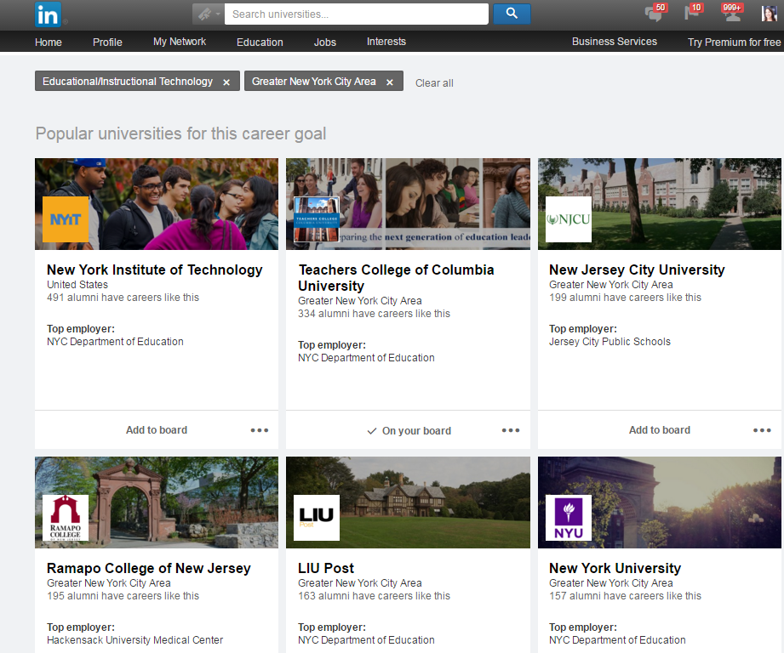The image size is (784, 653).
Task: Click the LIU Post logo thumbnail
Action: point(317,518)
